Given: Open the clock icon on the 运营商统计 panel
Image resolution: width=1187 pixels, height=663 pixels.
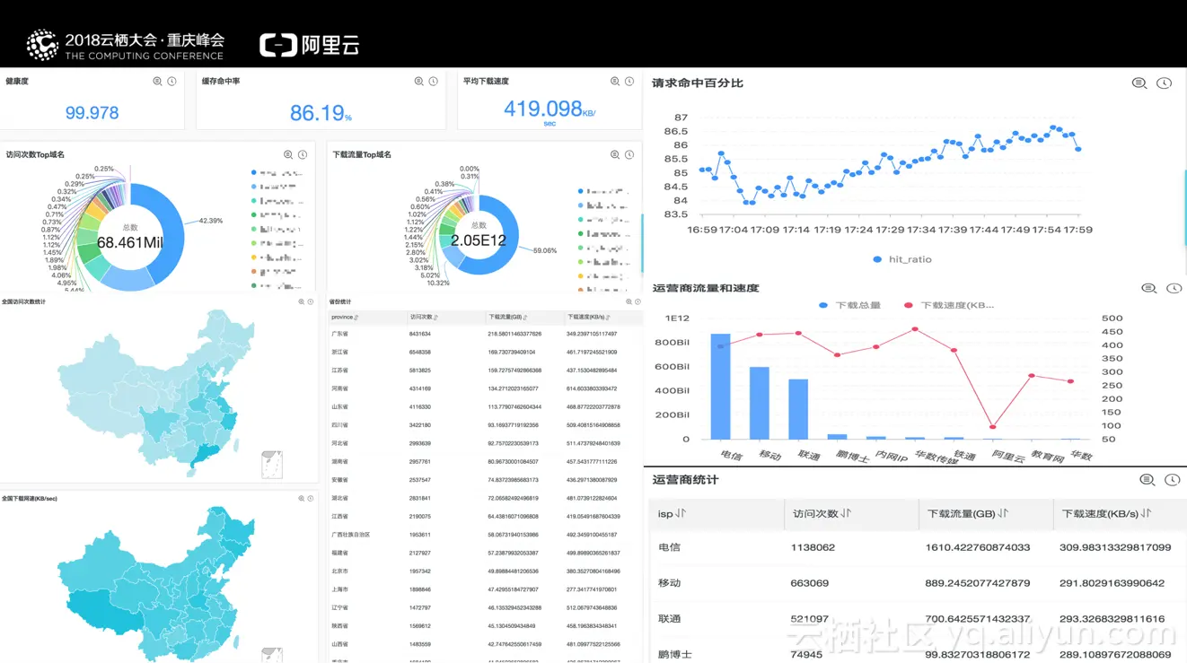Looking at the screenshot, I should 1172,480.
